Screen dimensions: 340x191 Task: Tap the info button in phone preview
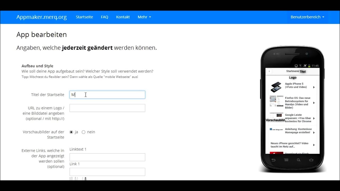point(269,71)
